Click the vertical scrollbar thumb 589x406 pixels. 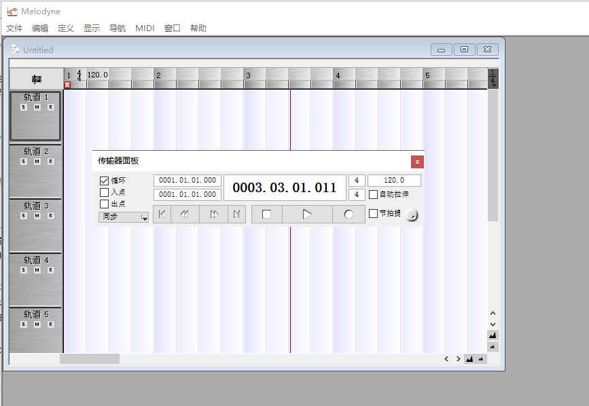[x=493, y=155]
